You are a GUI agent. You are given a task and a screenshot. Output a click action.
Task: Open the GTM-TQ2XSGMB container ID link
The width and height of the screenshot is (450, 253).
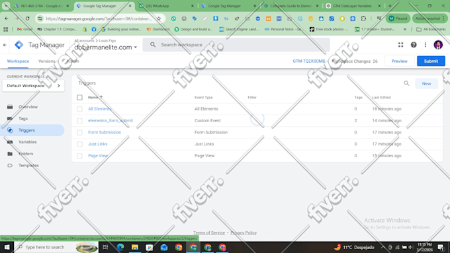click(309, 61)
